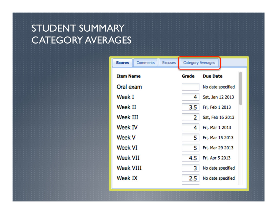Select the Week I item name

[x=126, y=97]
